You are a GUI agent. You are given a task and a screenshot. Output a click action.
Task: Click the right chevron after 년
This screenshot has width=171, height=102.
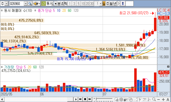pyautogui.click(x=119, y=4)
